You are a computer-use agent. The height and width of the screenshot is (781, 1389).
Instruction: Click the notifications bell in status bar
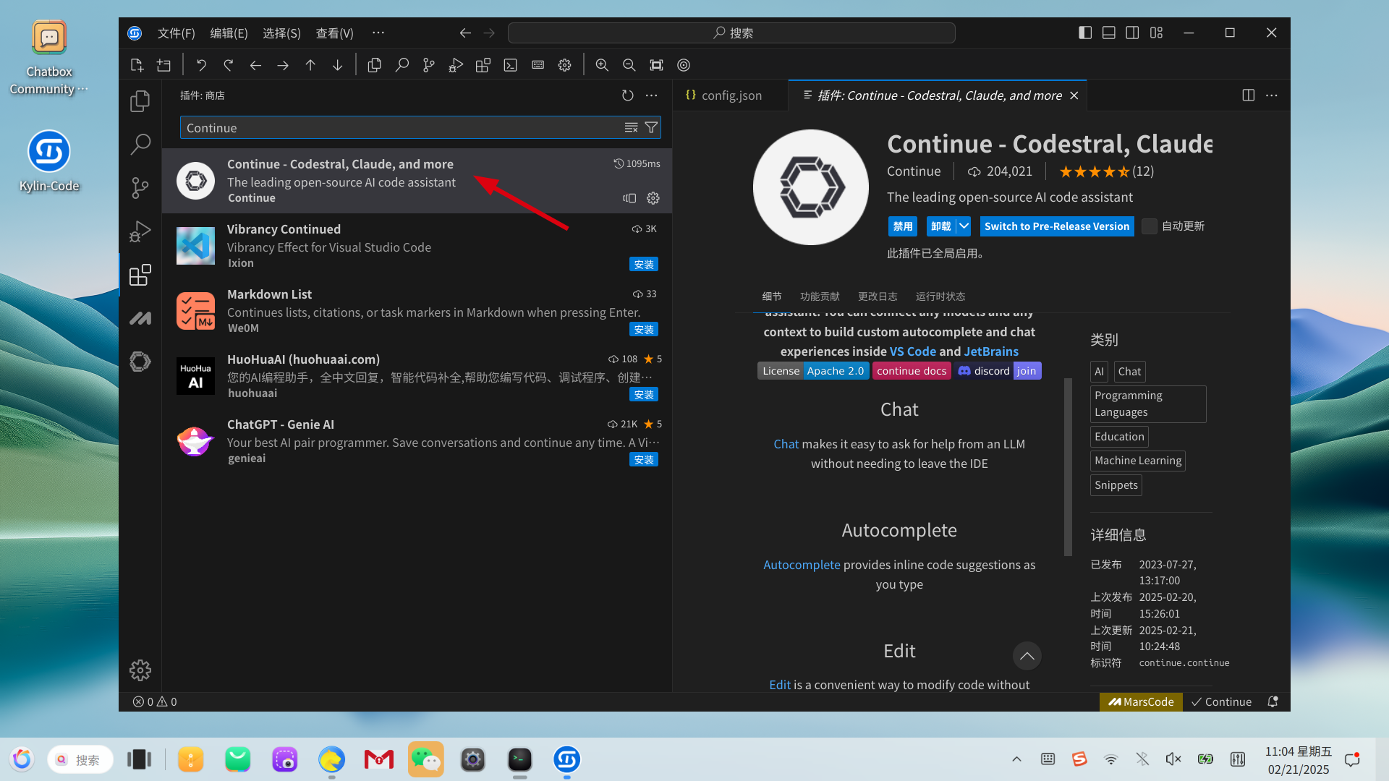[x=1273, y=701]
